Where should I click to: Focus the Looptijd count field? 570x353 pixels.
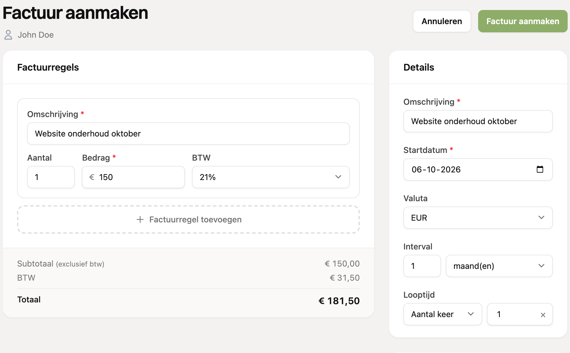[x=520, y=314]
